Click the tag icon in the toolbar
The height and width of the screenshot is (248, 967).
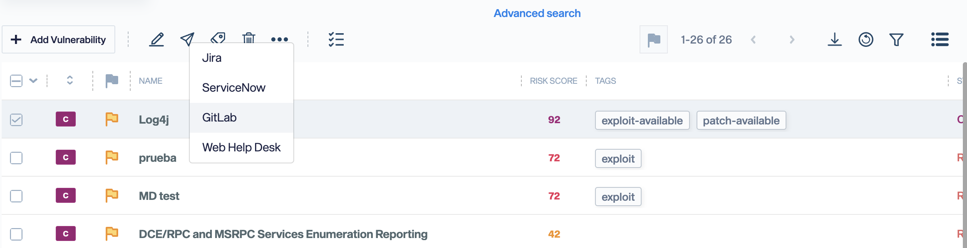tap(218, 38)
